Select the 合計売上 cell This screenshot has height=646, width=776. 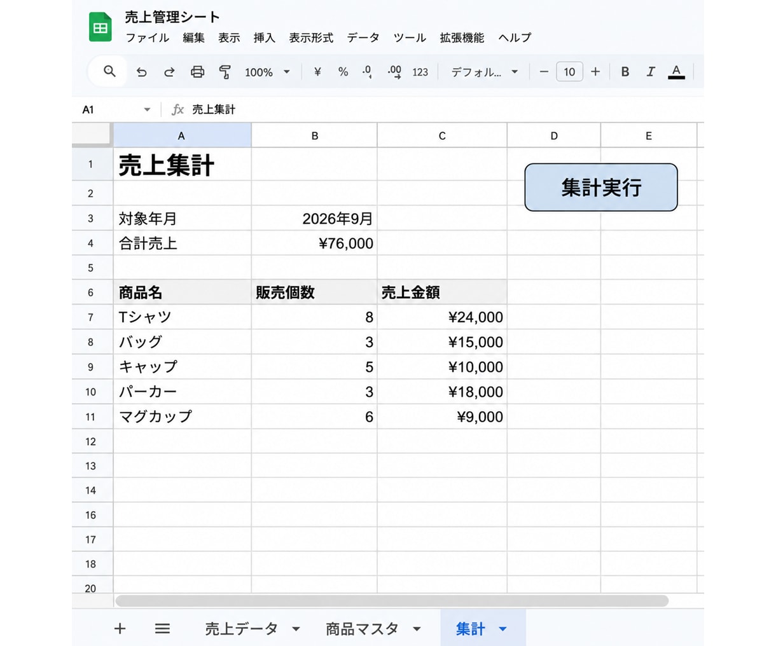coord(182,243)
